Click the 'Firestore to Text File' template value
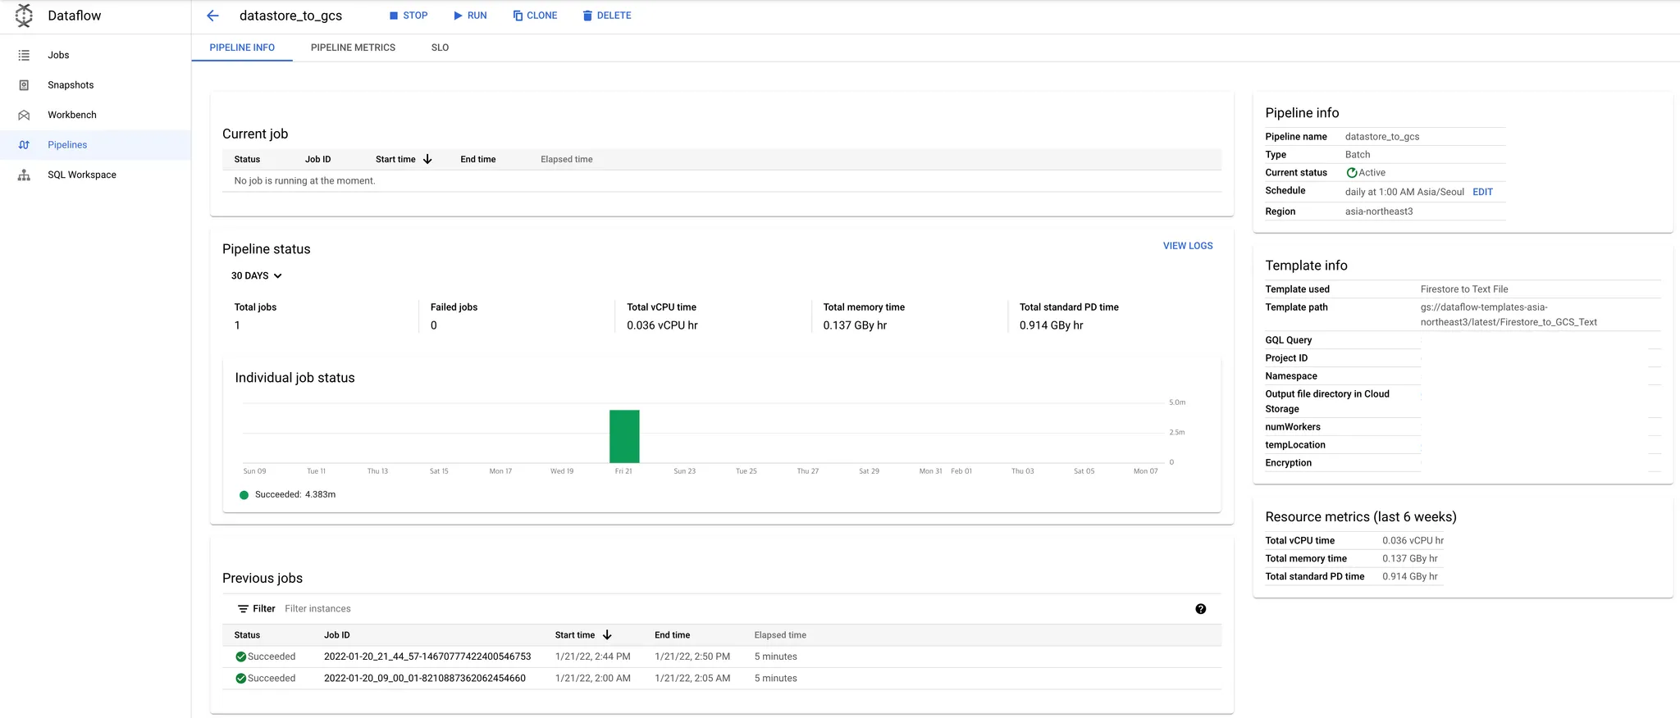 [x=1464, y=289]
